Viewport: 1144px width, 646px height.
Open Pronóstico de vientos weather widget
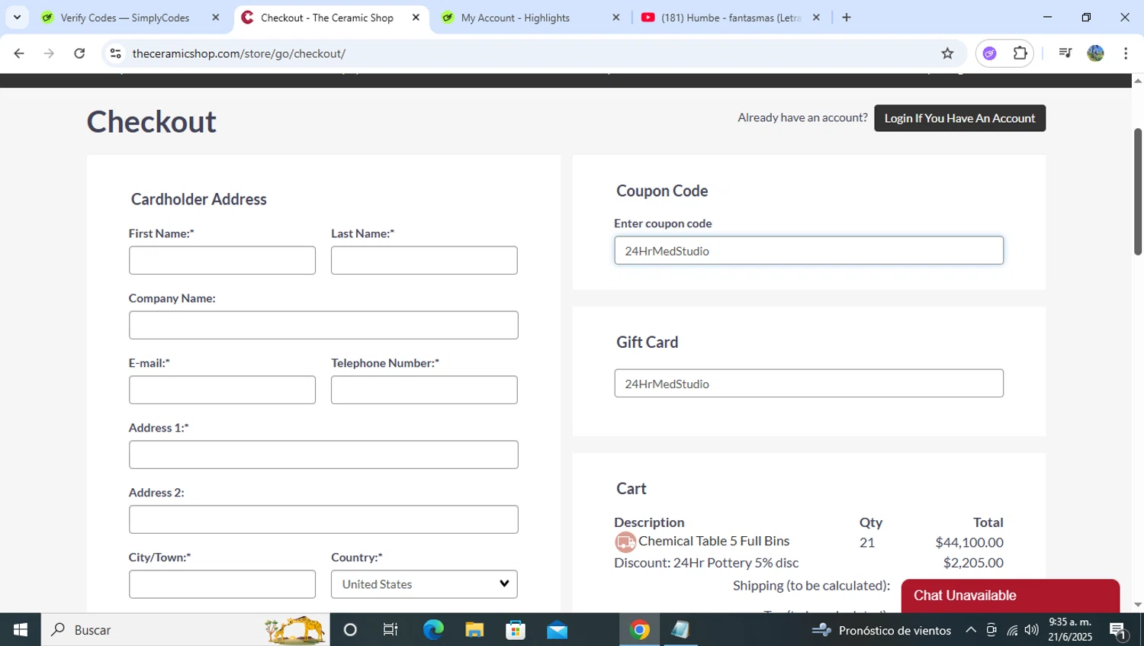click(882, 630)
